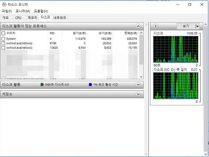Click graph pane scrollbar up arrow
Viewport: 209px width, 157px height.
coord(205,24)
